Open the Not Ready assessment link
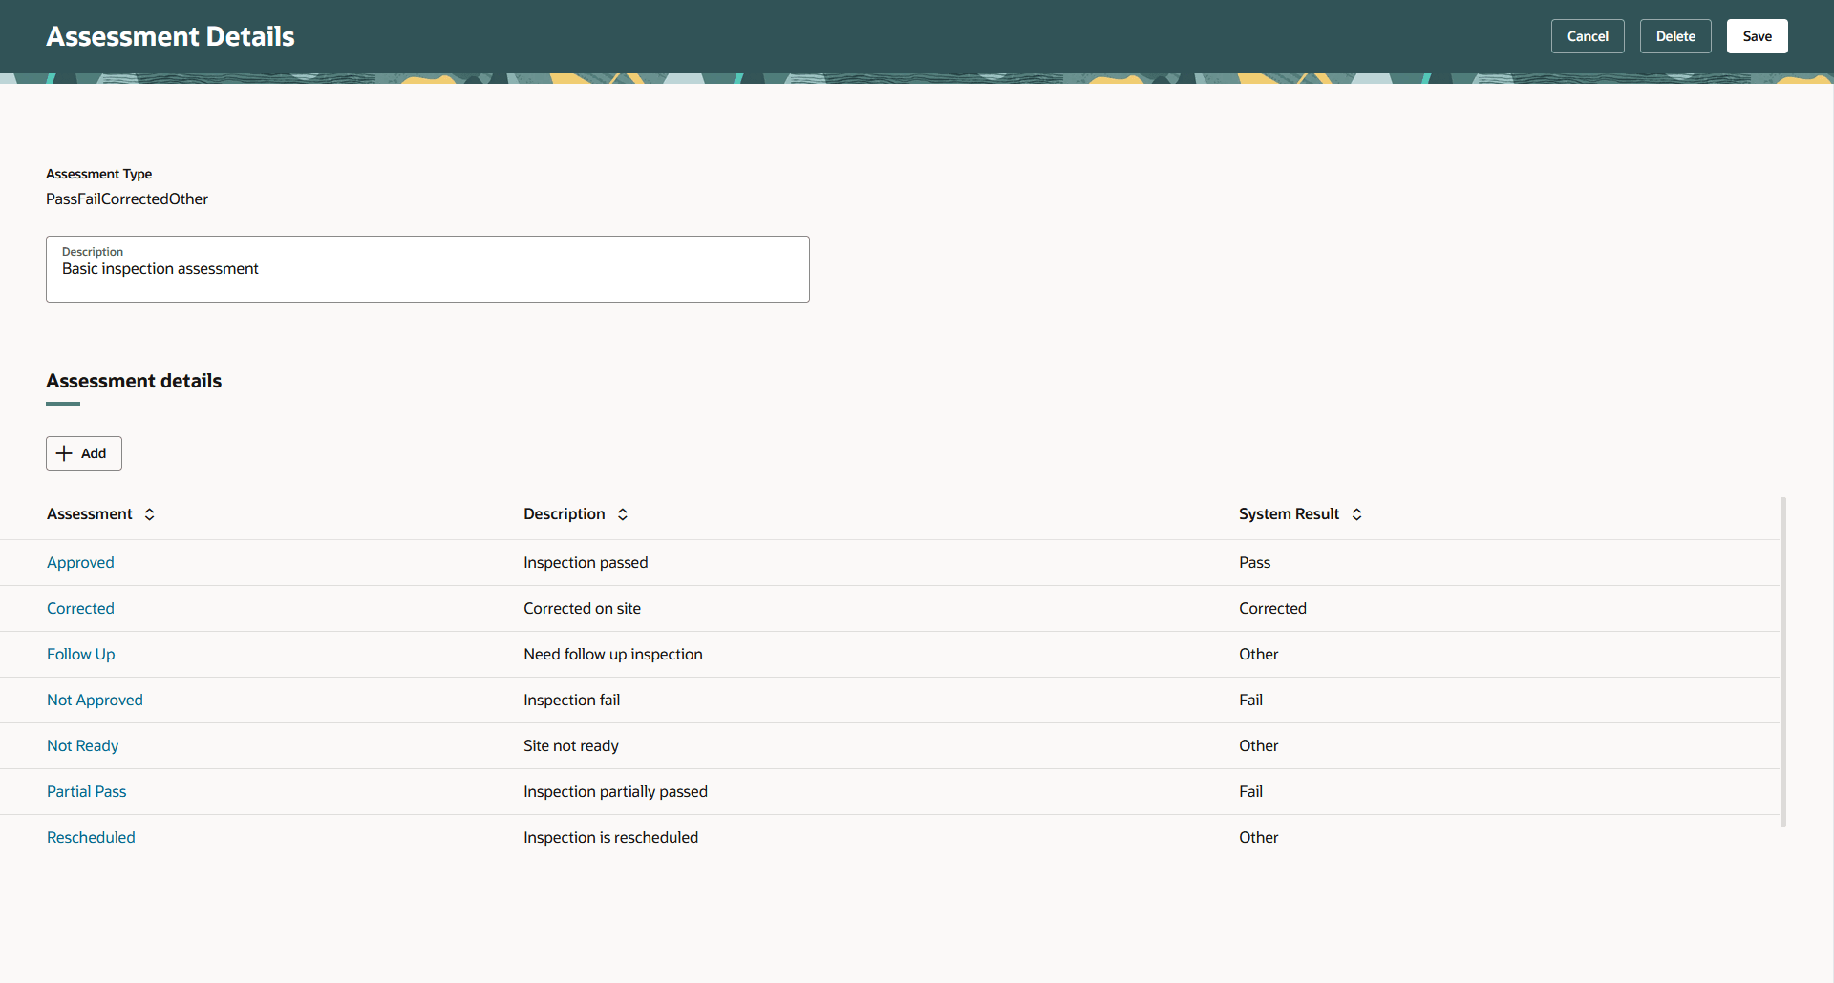1834x983 pixels. tap(83, 746)
